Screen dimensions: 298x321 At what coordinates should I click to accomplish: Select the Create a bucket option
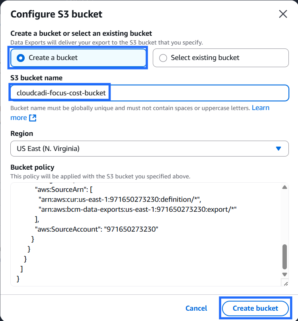78,58
